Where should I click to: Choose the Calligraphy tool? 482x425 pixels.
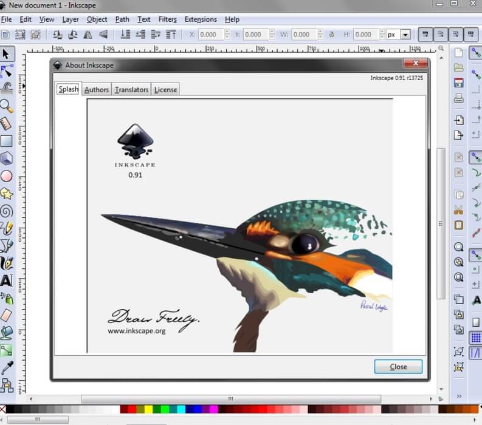point(6,263)
